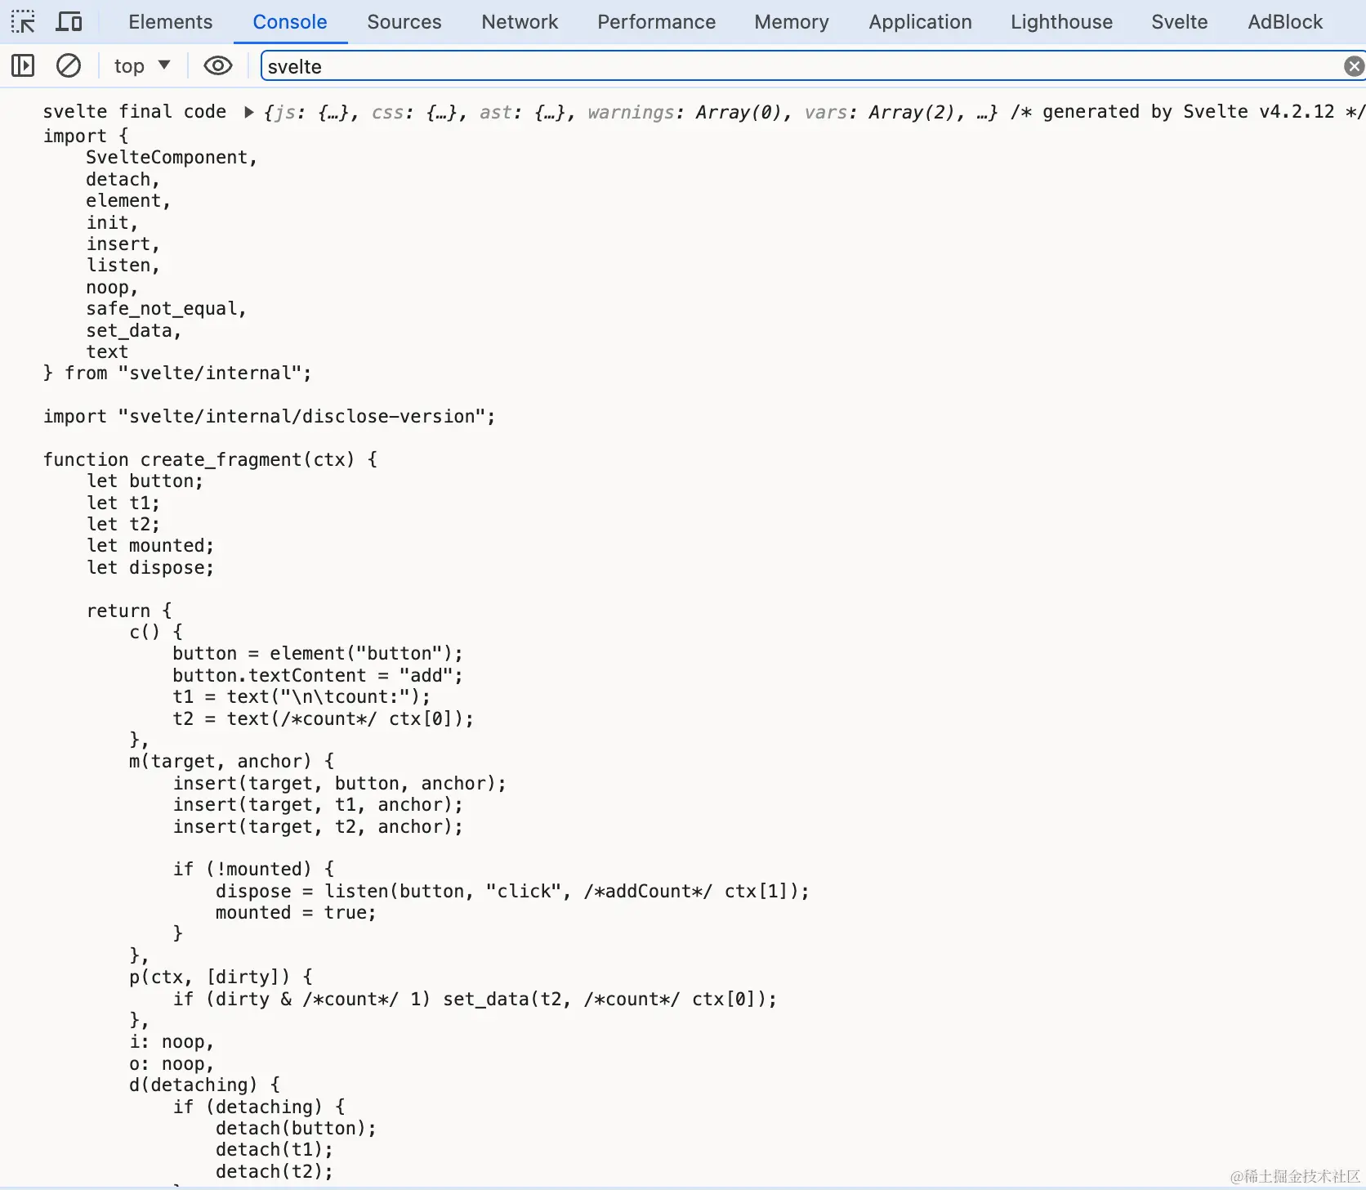Open the Application tab

point(921,22)
